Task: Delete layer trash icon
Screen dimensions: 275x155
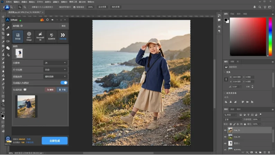Action: [269, 152]
